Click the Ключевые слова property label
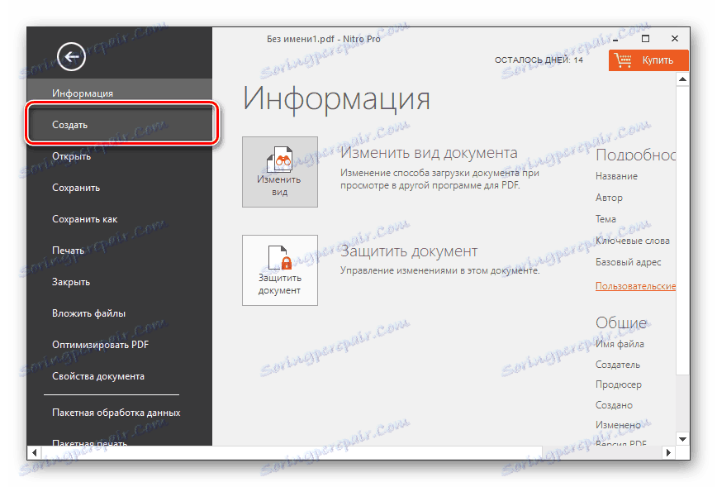This screenshot has height=487, width=717. [x=633, y=241]
